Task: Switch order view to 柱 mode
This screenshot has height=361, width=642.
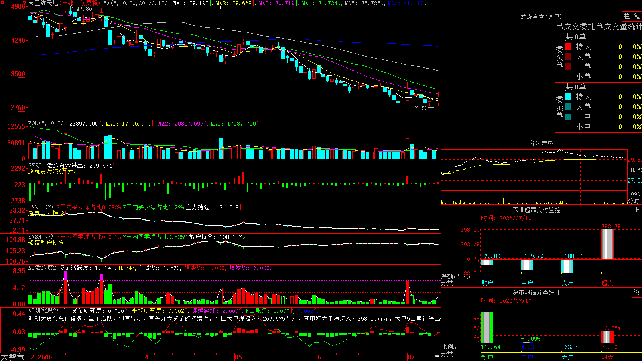Action: coord(627,16)
